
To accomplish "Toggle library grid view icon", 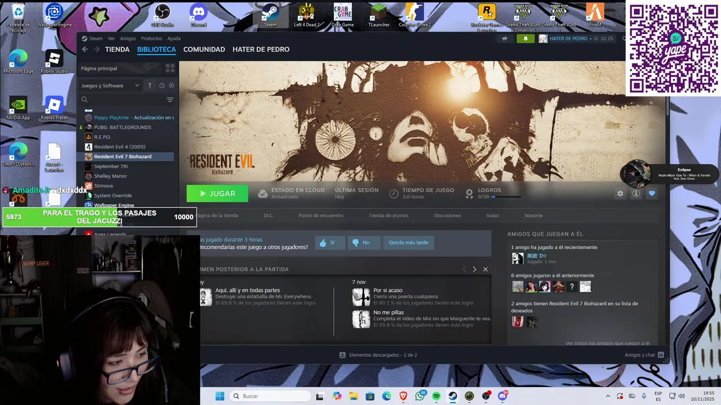I will (x=170, y=68).
